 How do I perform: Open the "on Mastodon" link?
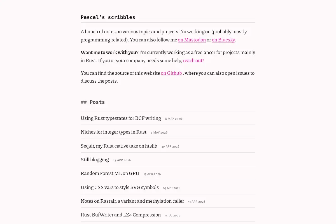point(192,40)
